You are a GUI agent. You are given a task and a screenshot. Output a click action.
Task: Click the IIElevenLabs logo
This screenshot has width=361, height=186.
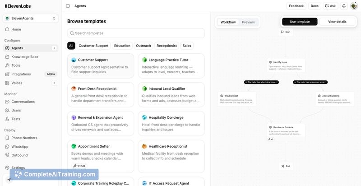click(18, 6)
